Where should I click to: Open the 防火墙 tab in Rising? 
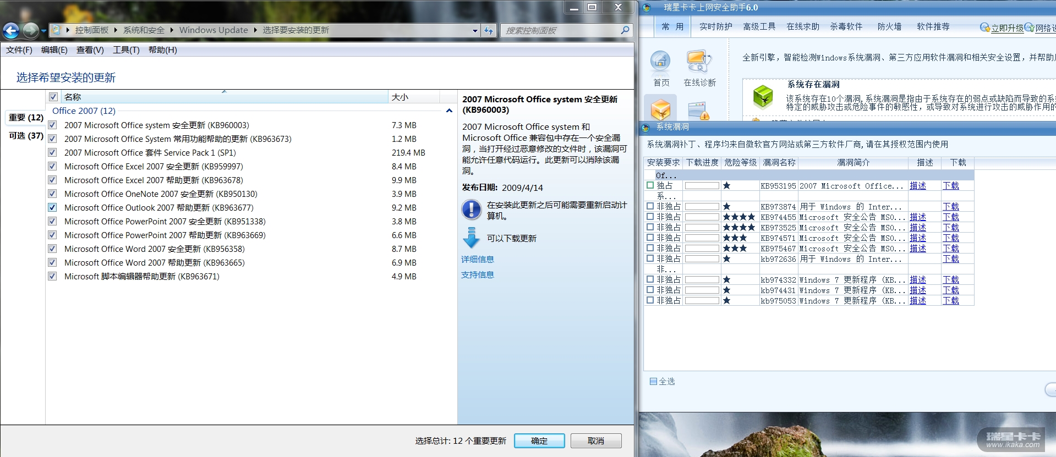pyautogui.click(x=889, y=26)
